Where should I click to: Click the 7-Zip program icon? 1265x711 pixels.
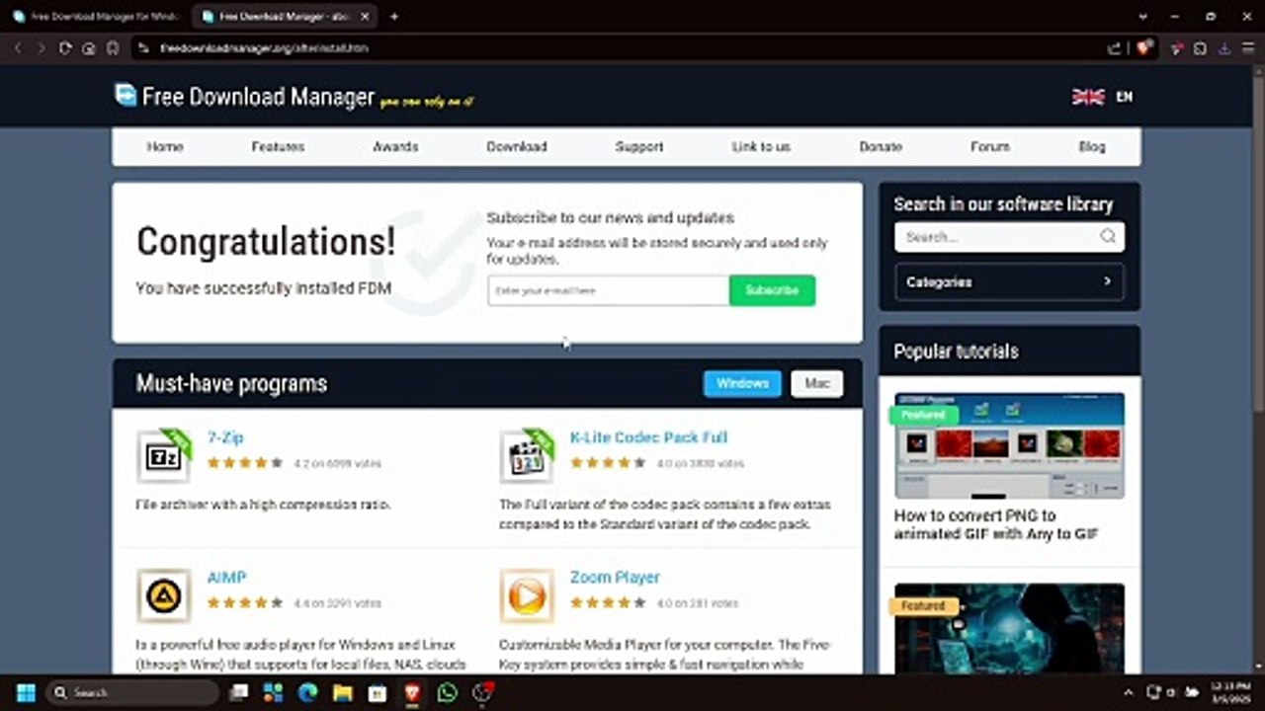(163, 456)
